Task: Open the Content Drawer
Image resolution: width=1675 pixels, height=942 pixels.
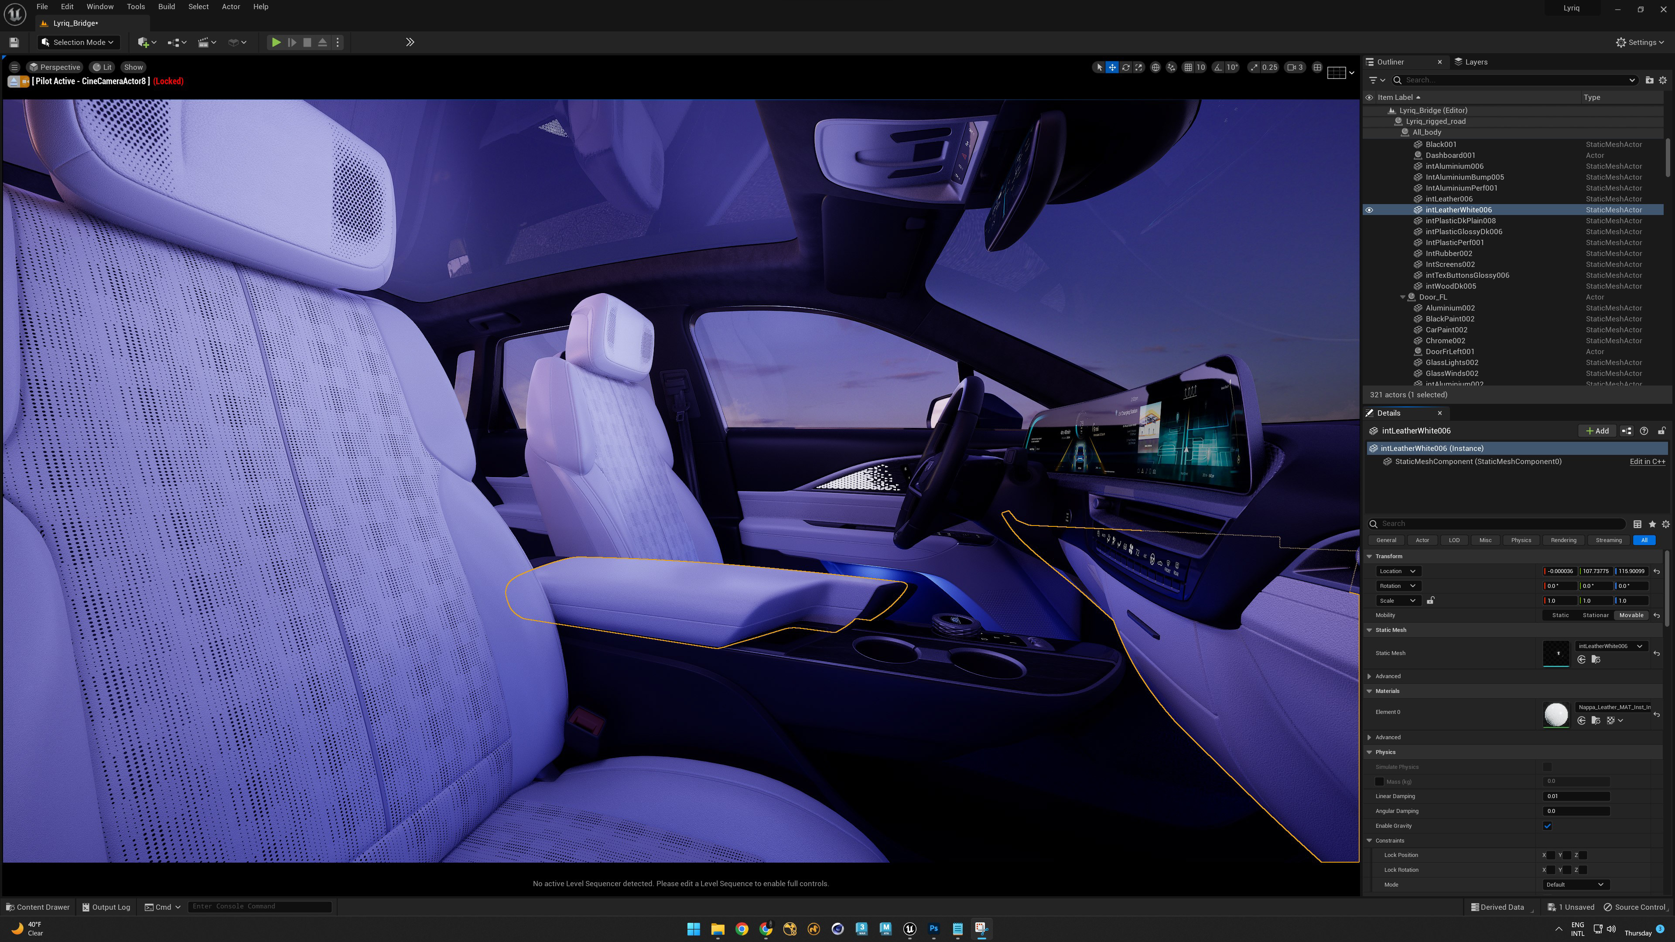Action: point(38,907)
